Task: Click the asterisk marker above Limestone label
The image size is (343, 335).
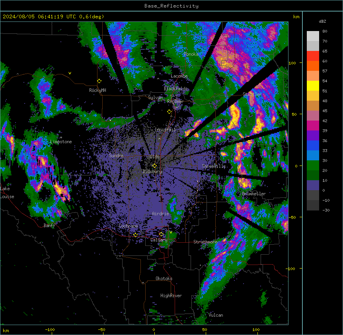Action: tap(61, 138)
